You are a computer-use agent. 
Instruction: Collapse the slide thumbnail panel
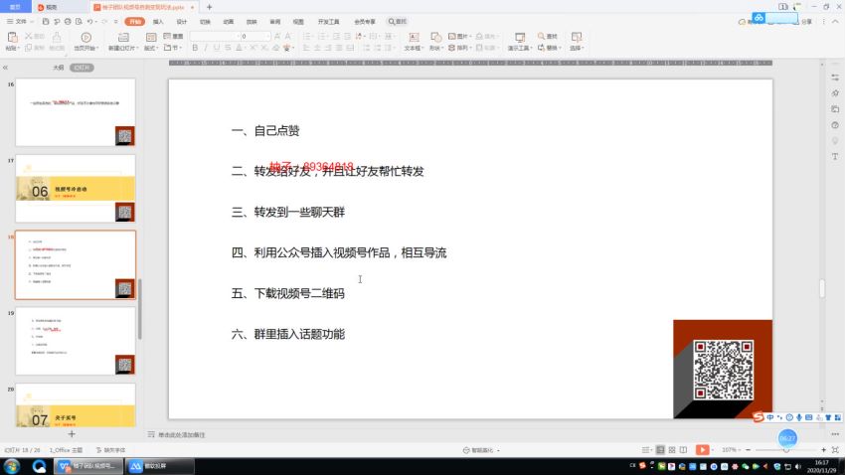pos(5,68)
